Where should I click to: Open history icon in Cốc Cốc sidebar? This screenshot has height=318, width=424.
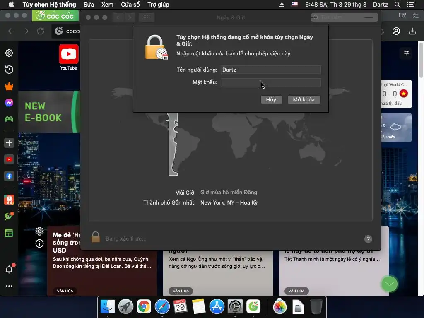point(9,70)
